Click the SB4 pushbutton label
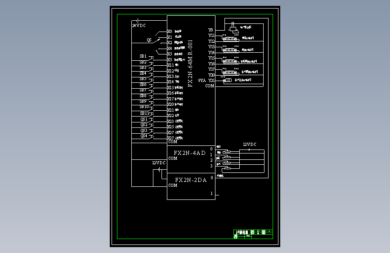Screen dimensions: 390x253 143,73
